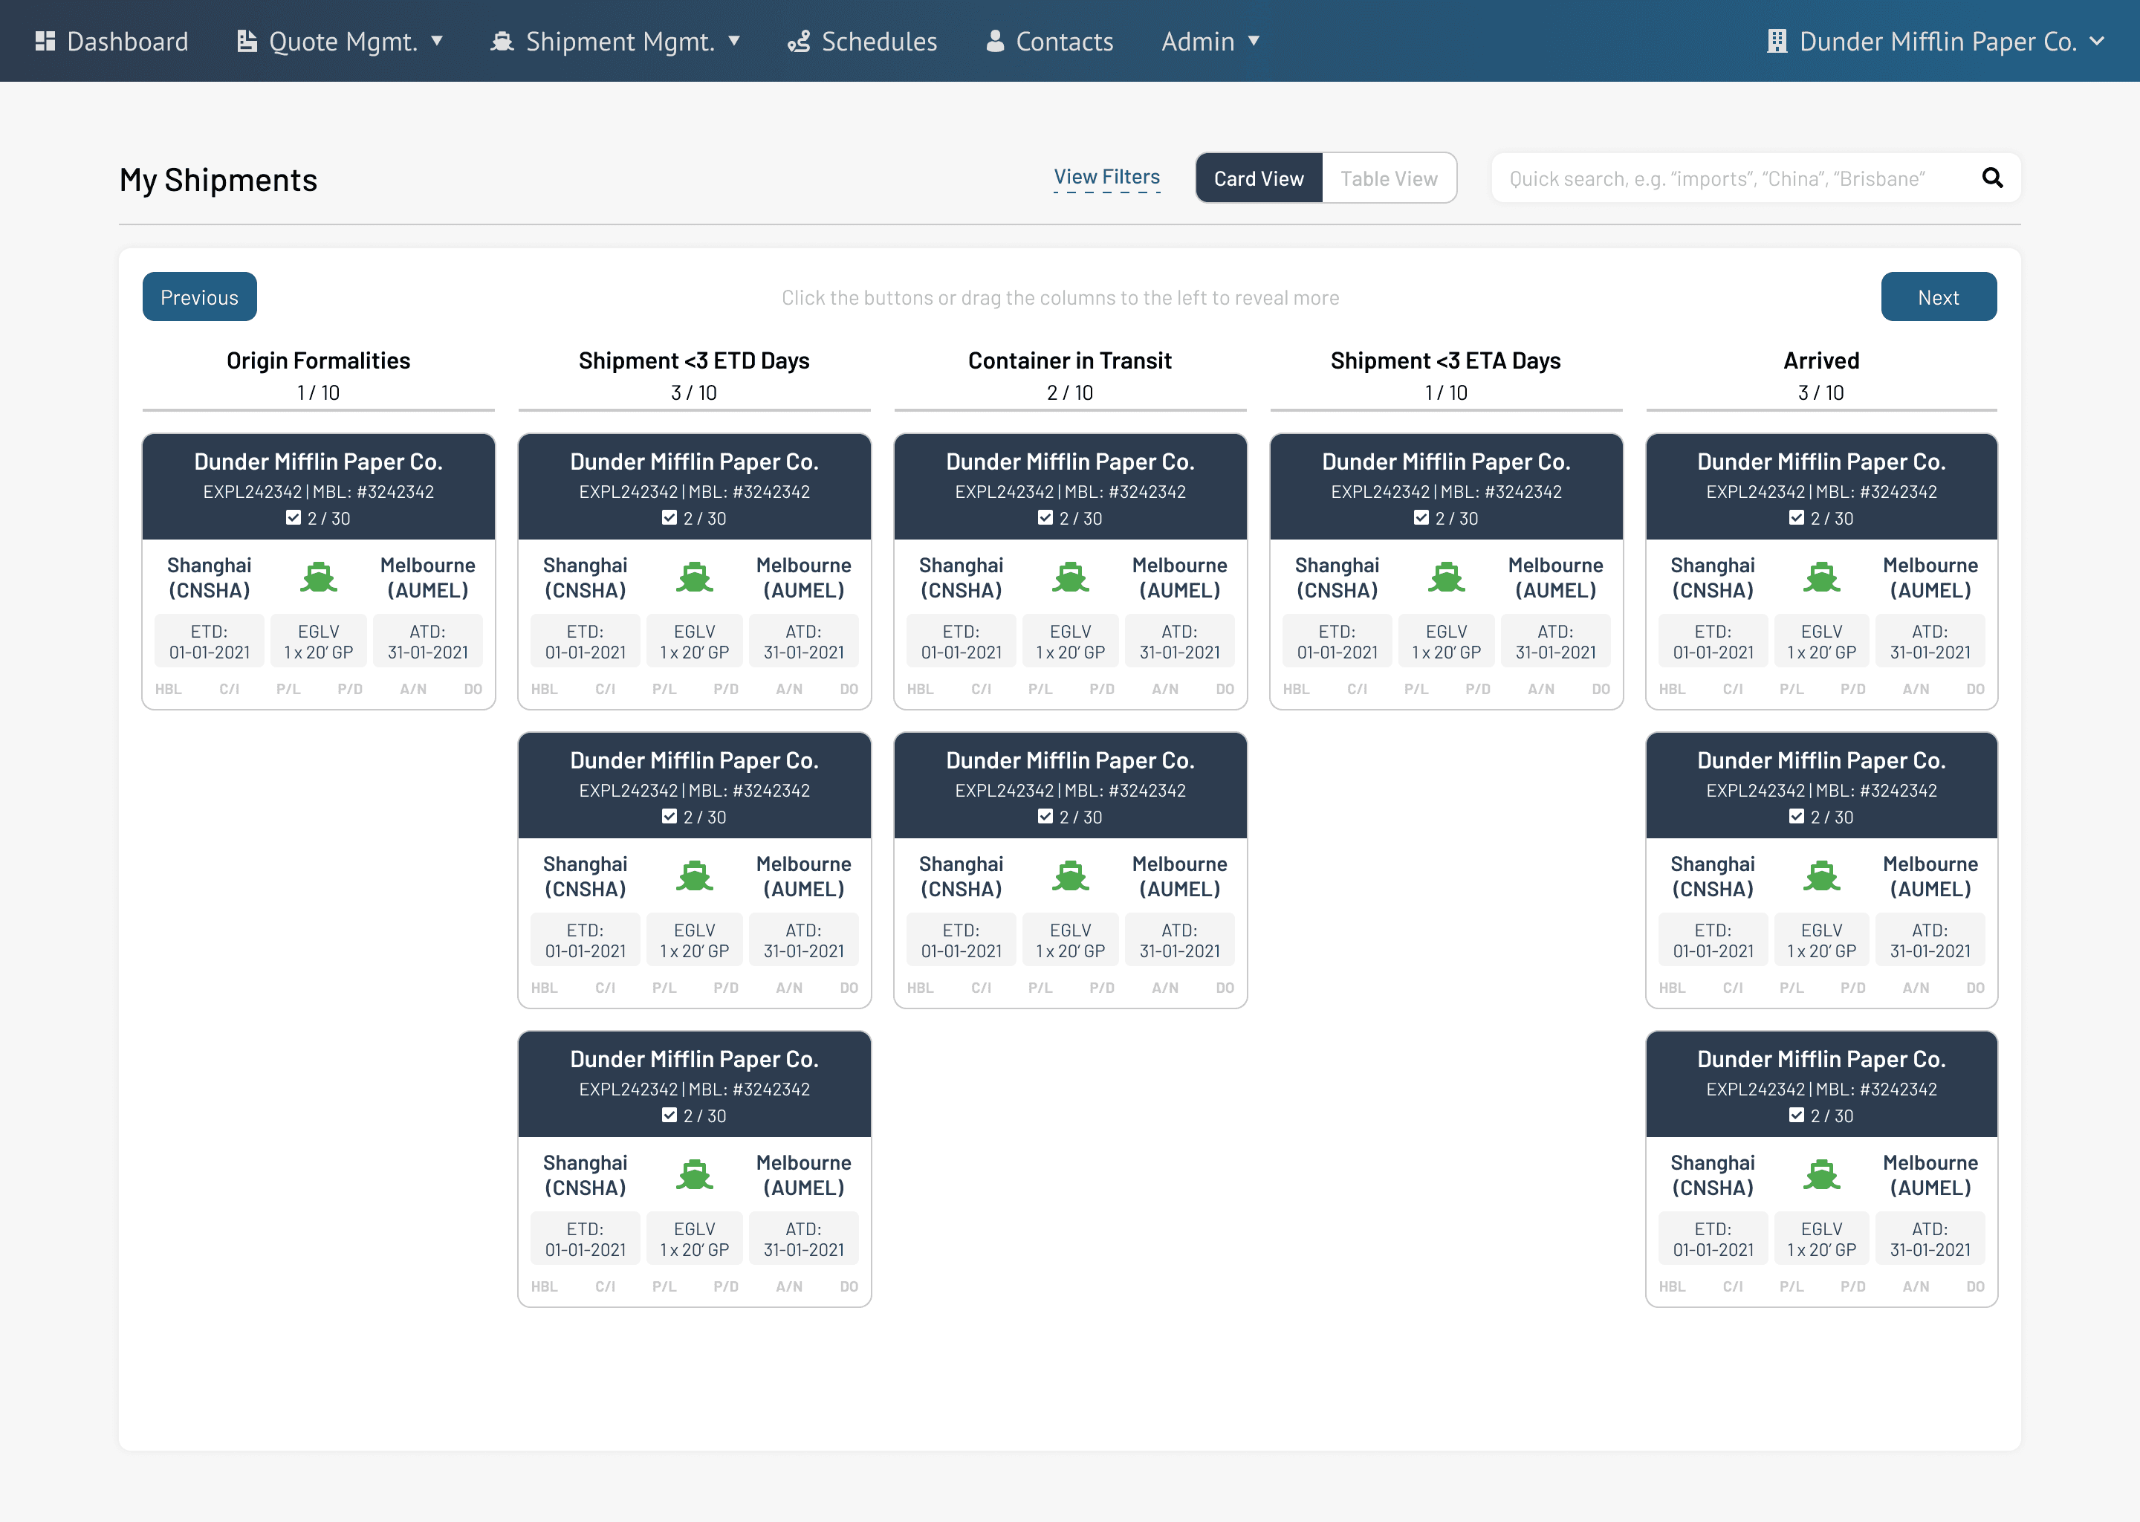Click the Quote Mgmt. document icon

tap(247, 41)
